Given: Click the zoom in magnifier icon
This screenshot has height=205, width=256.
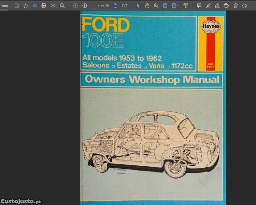Looking at the screenshot, I should click(156, 5).
